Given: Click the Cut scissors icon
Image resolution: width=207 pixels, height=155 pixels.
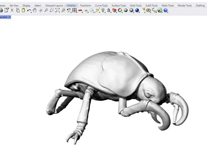Looking at the screenshot, I should (x=12, y=10).
